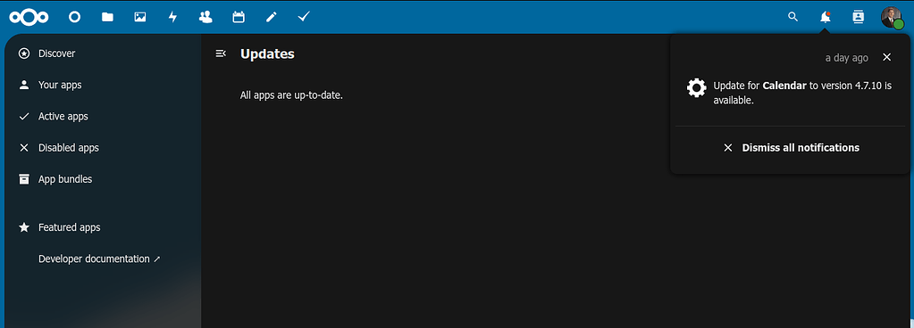Click the Your apps person icon
The width and height of the screenshot is (914, 328).
pyautogui.click(x=24, y=85)
